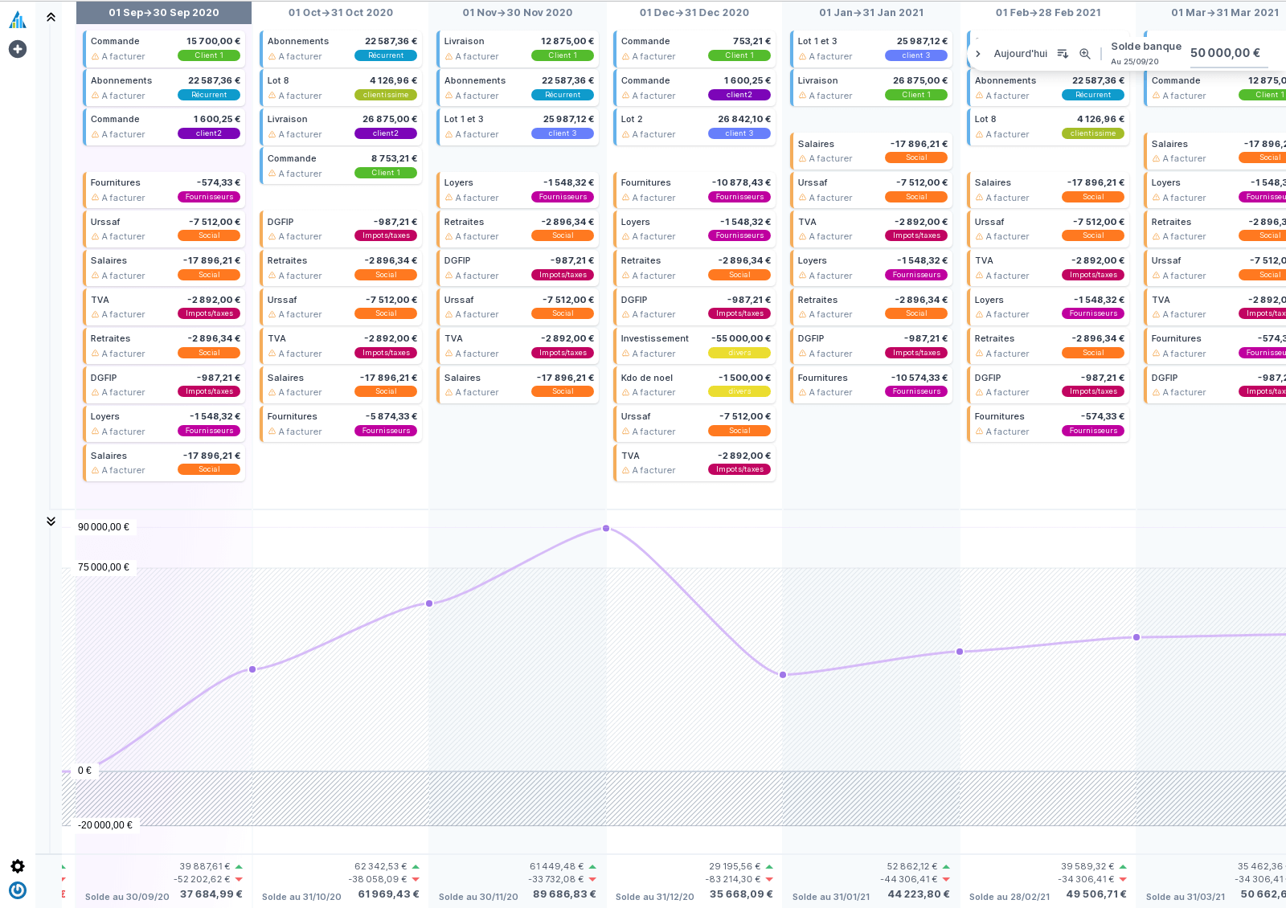Open the October Commande 8 753,21 € card
The image size is (1286, 908).
click(x=342, y=166)
